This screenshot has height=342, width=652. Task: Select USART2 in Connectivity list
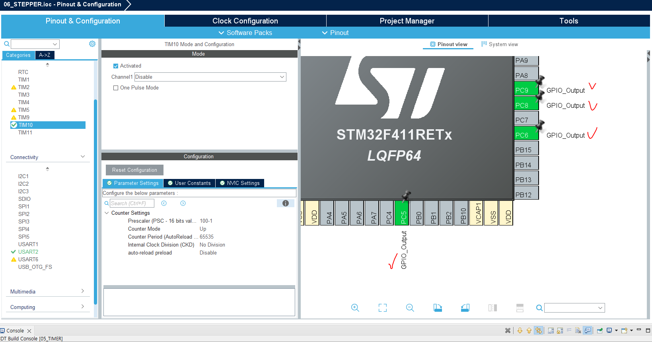pos(28,252)
